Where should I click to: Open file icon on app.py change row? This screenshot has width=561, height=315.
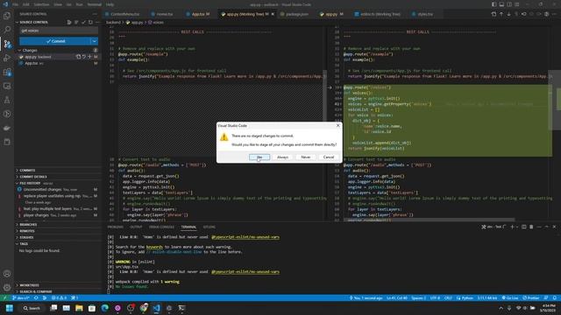78,57
